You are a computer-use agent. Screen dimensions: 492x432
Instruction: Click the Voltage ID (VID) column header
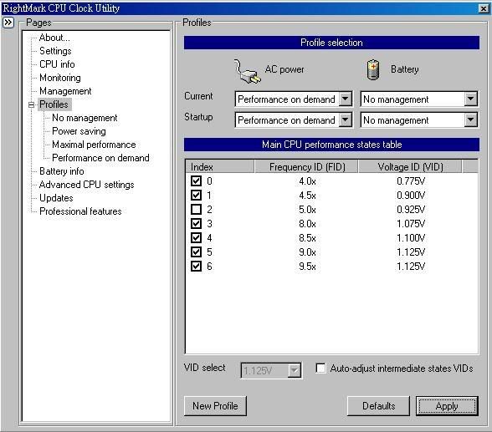pyautogui.click(x=410, y=166)
